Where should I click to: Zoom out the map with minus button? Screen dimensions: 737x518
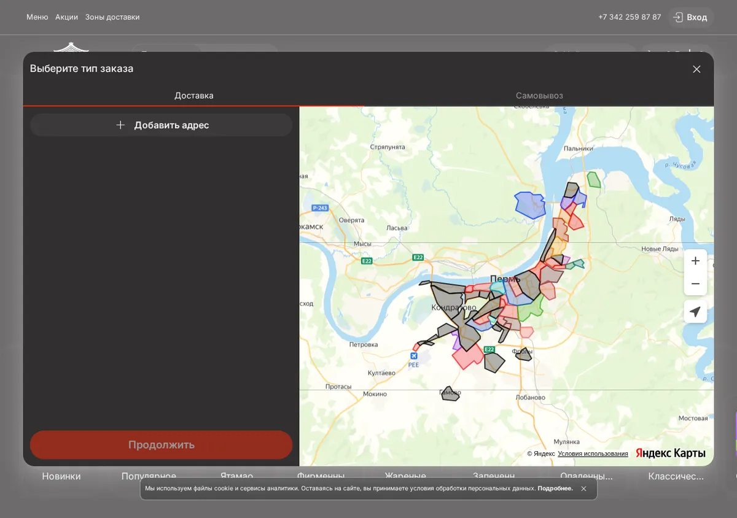click(695, 284)
